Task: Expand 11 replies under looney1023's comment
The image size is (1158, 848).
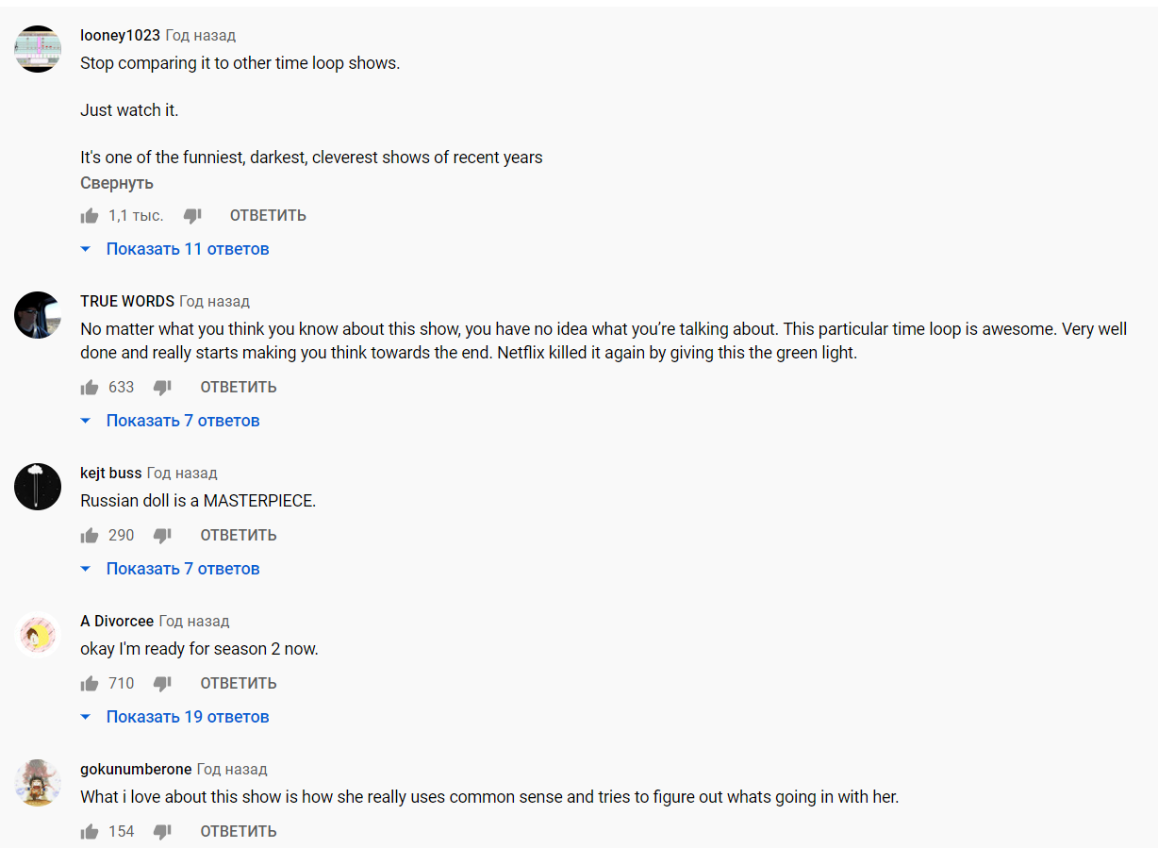Action: pyautogui.click(x=175, y=249)
